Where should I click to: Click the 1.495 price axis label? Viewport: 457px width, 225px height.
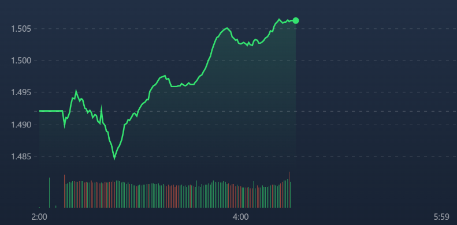coord(20,92)
